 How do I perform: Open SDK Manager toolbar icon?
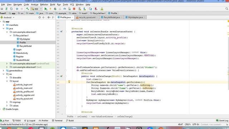pyautogui.click(x=84, y=9)
